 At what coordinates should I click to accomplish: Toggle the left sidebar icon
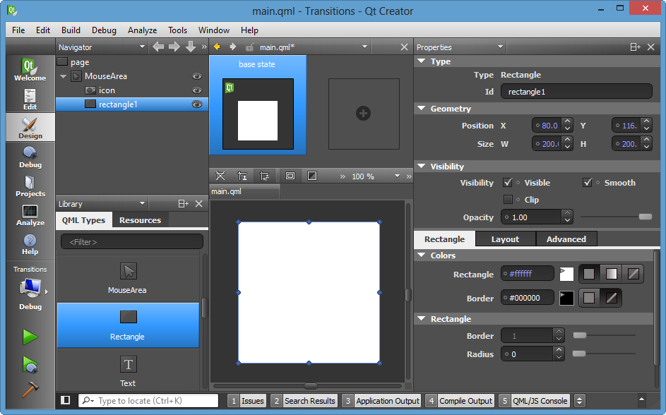pyautogui.click(x=66, y=400)
